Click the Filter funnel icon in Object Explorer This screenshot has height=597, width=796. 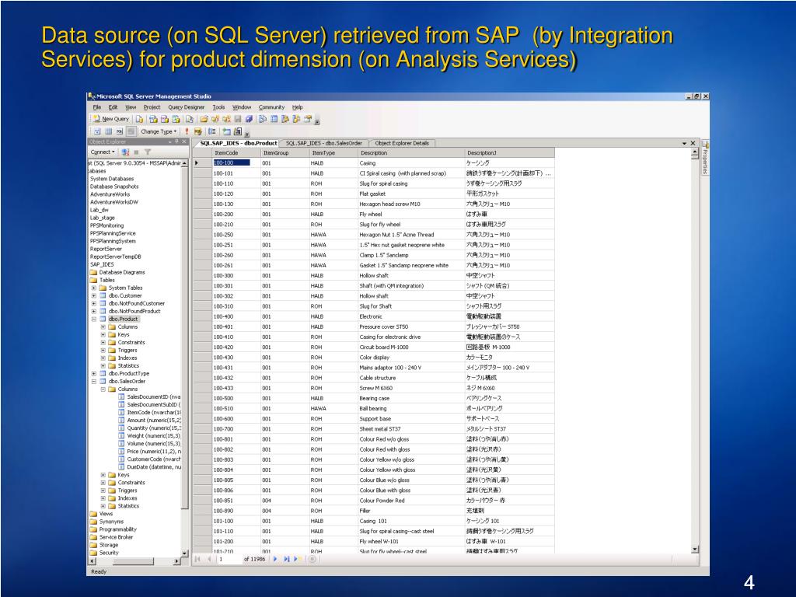coord(148,152)
